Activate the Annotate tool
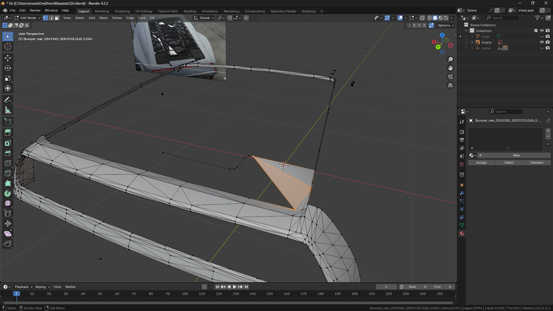553x311 pixels. 8,100
